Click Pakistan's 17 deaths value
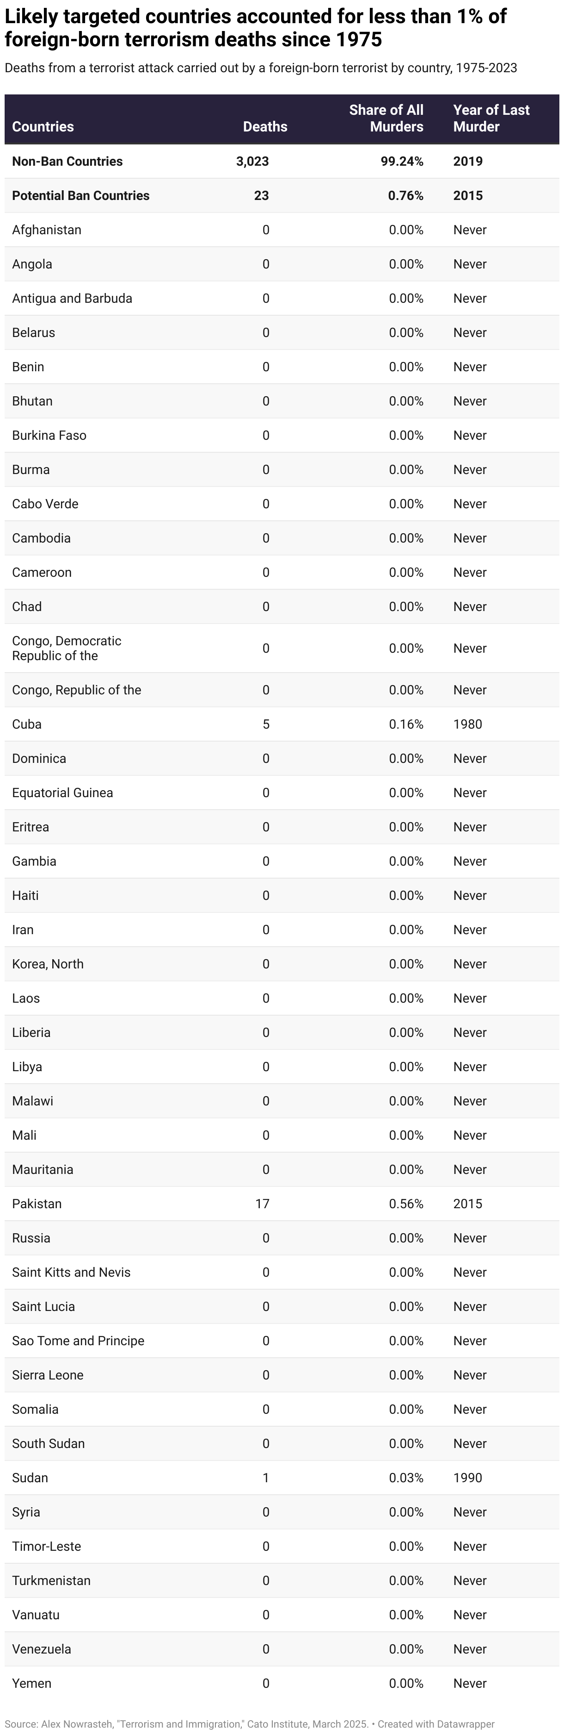Screen dimensions: 564x1735 (x=262, y=1204)
